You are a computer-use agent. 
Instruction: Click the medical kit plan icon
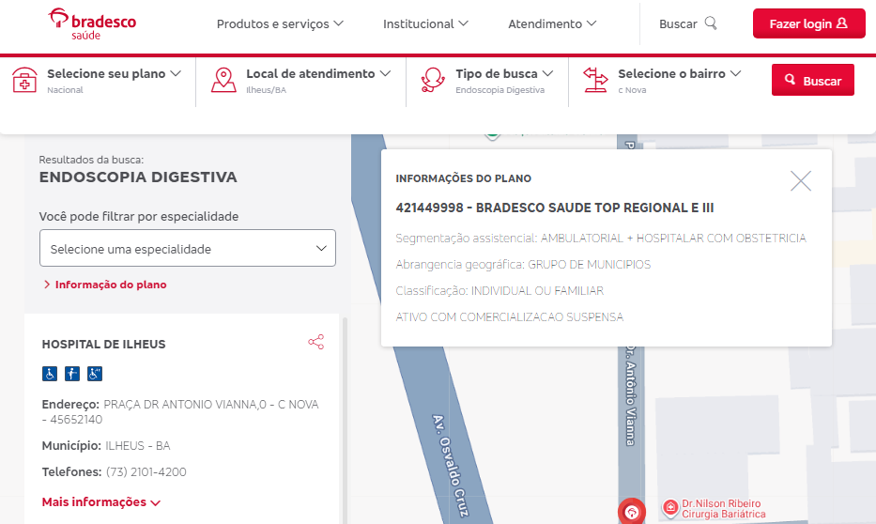pos(24,81)
